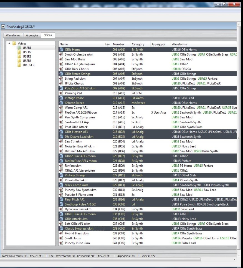Select the Hybrid Brass ukm voice

point(148,233)
